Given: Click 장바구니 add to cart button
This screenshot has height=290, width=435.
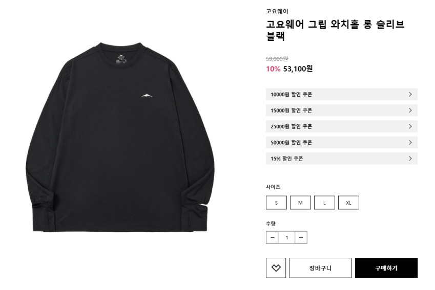Looking at the screenshot, I should point(320,268).
